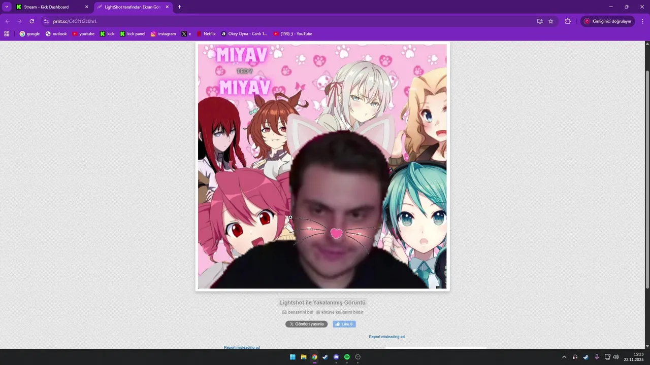Click the 'benzerini bul' find similar link
The image size is (650, 365).
pos(298,312)
